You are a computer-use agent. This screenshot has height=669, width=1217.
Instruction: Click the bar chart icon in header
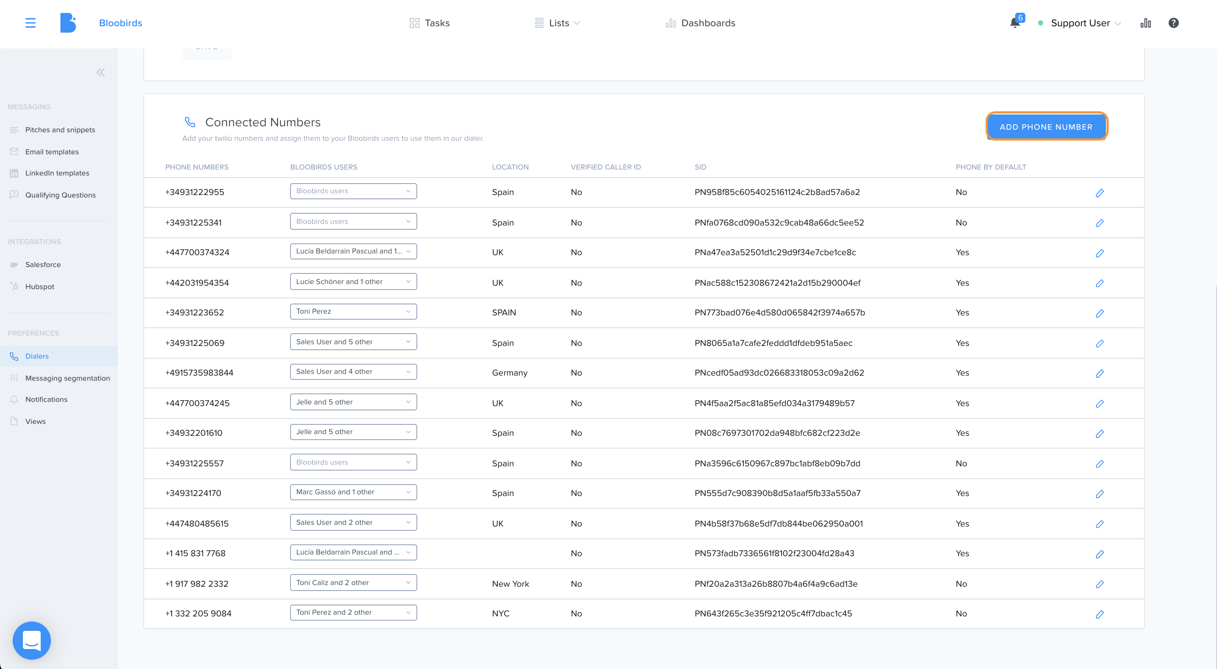click(x=1146, y=22)
